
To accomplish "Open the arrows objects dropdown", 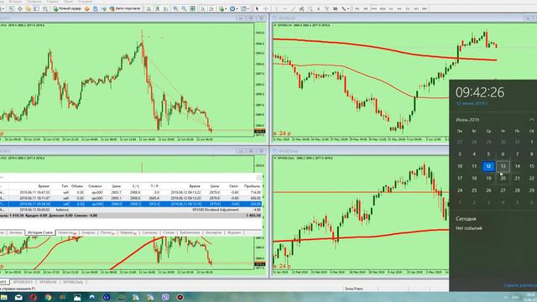I will (x=345, y=8).
